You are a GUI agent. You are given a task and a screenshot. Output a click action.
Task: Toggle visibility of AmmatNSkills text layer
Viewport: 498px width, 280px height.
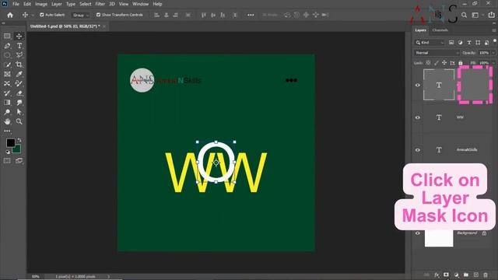pos(418,150)
